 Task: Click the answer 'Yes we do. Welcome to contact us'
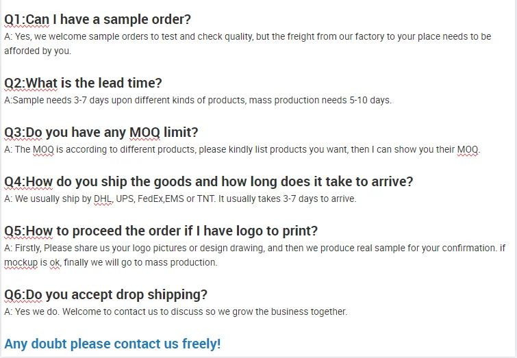pos(175,311)
